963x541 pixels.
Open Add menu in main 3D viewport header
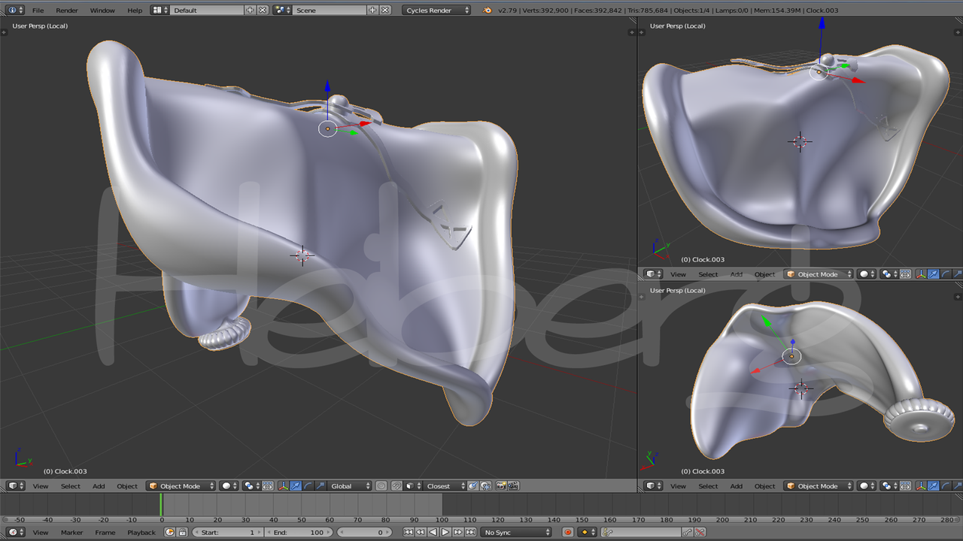tap(99, 486)
